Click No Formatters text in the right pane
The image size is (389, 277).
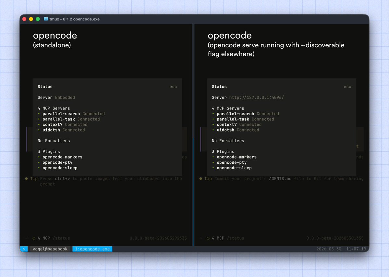[x=228, y=141]
